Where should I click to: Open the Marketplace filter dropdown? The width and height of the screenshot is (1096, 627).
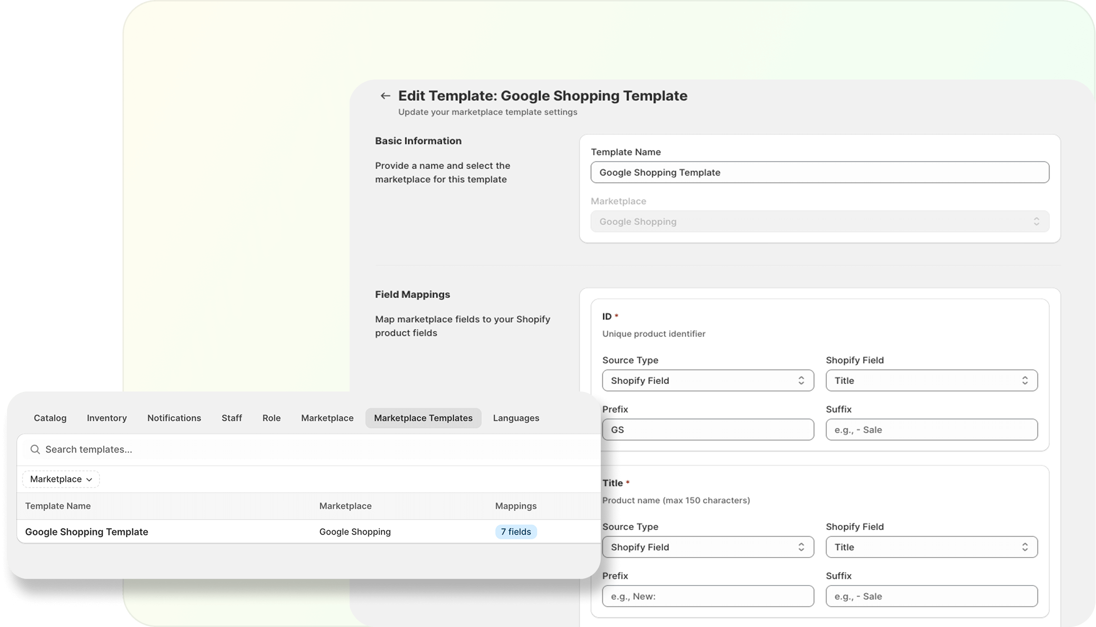point(60,478)
